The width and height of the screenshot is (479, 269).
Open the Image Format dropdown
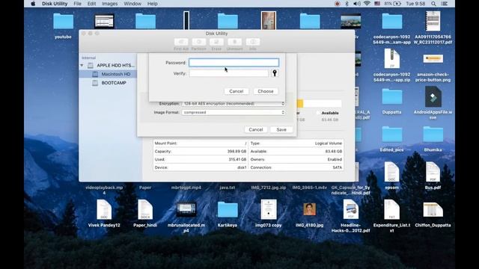234,112
